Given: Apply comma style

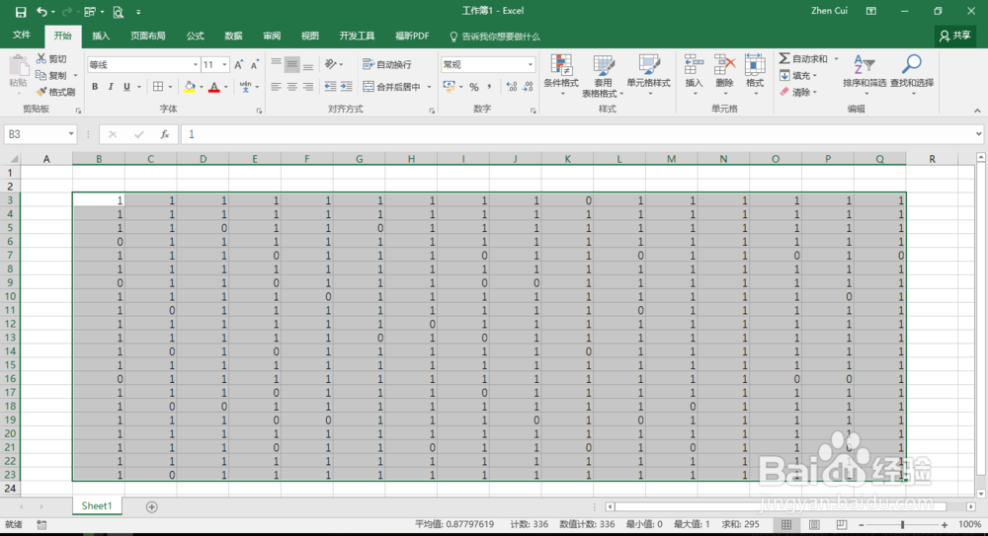Looking at the screenshot, I should point(489,87).
